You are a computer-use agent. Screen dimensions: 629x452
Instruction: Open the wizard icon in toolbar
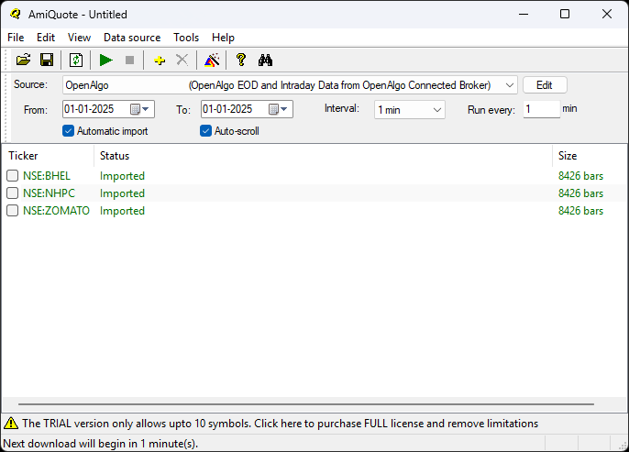(212, 61)
